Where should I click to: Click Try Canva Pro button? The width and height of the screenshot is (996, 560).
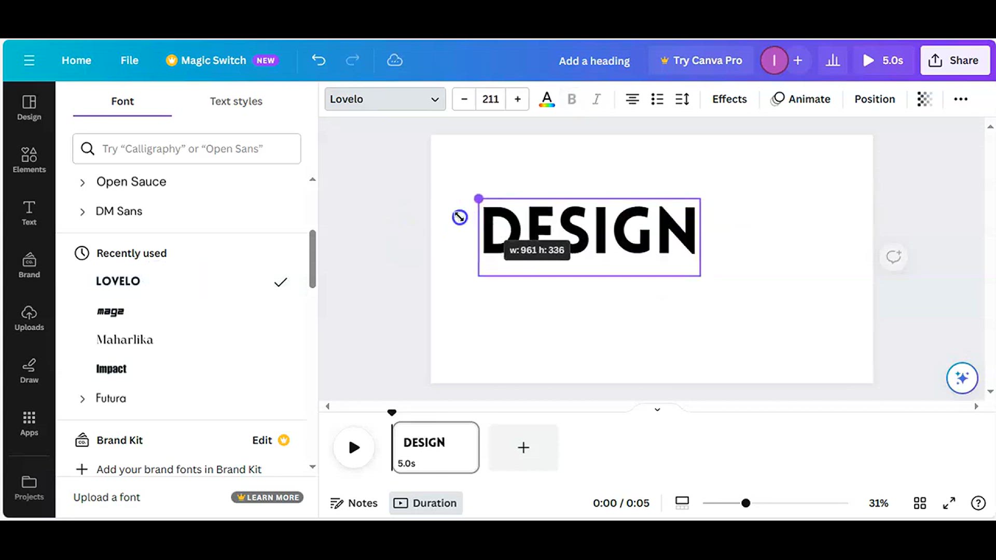pos(701,60)
